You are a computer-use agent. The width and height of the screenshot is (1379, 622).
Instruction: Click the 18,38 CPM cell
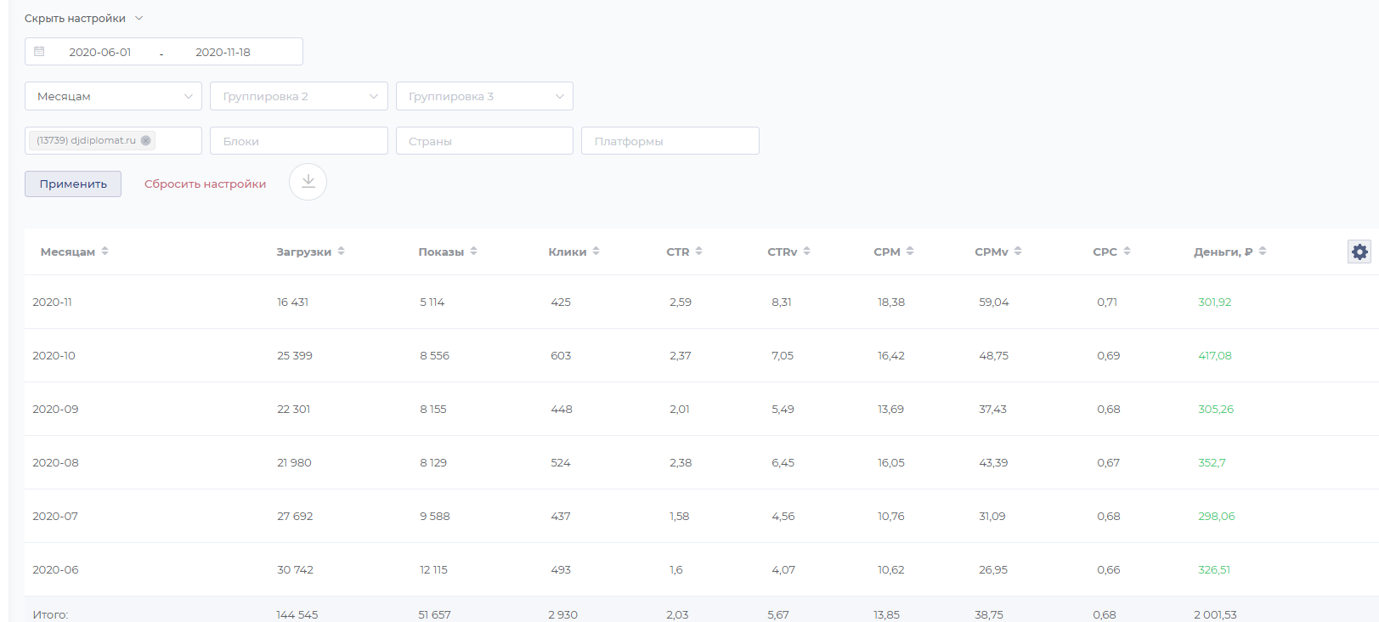click(890, 303)
